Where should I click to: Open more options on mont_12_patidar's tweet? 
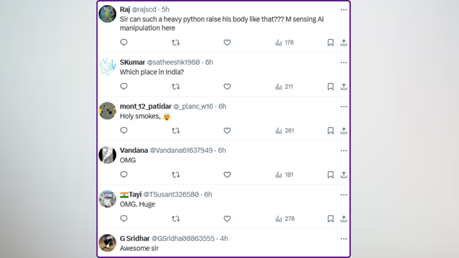(344, 106)
